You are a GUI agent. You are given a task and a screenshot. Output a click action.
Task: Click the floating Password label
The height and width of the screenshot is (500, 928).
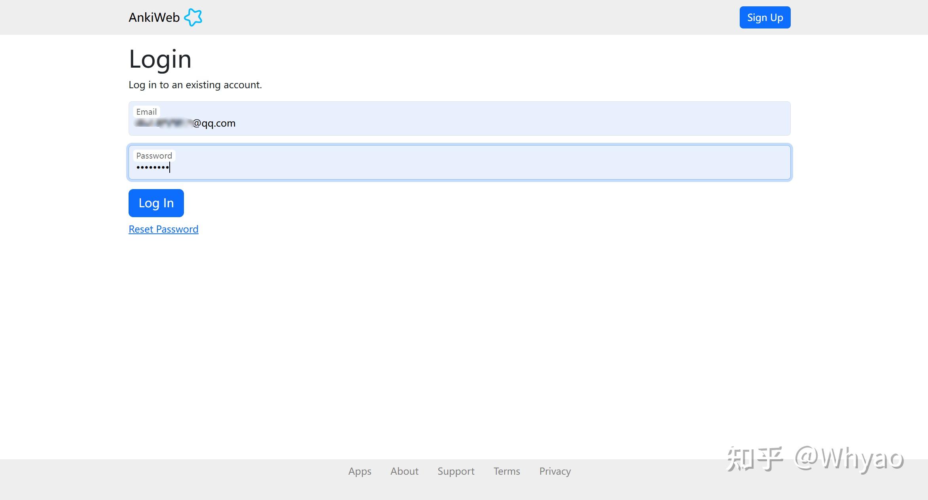click(x=154, y=156)
